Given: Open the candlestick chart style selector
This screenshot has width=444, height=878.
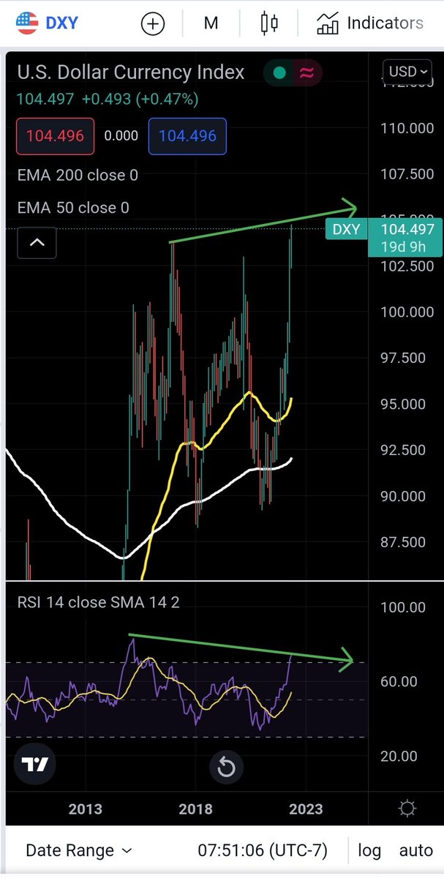Looking at the screenshot, I should pyautogui.click(x=269, y=23).
